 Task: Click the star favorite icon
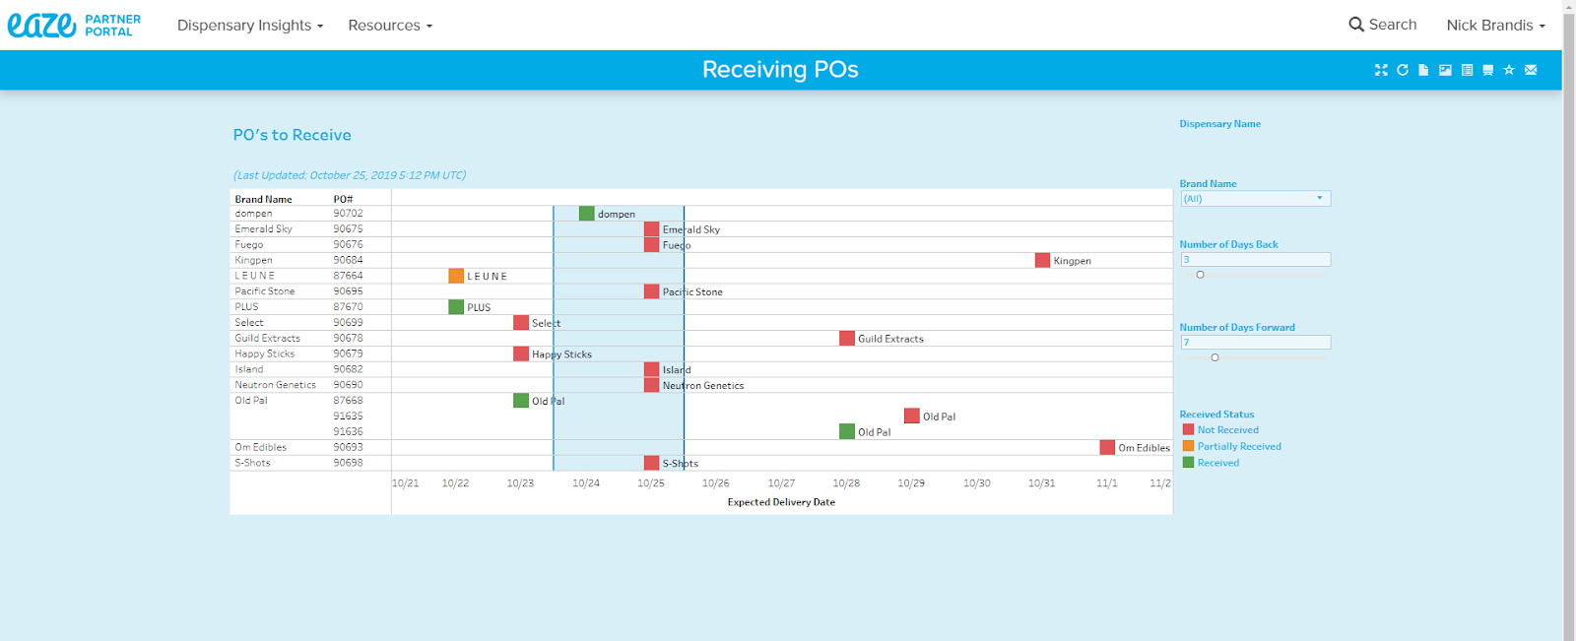coord(1509,70)
